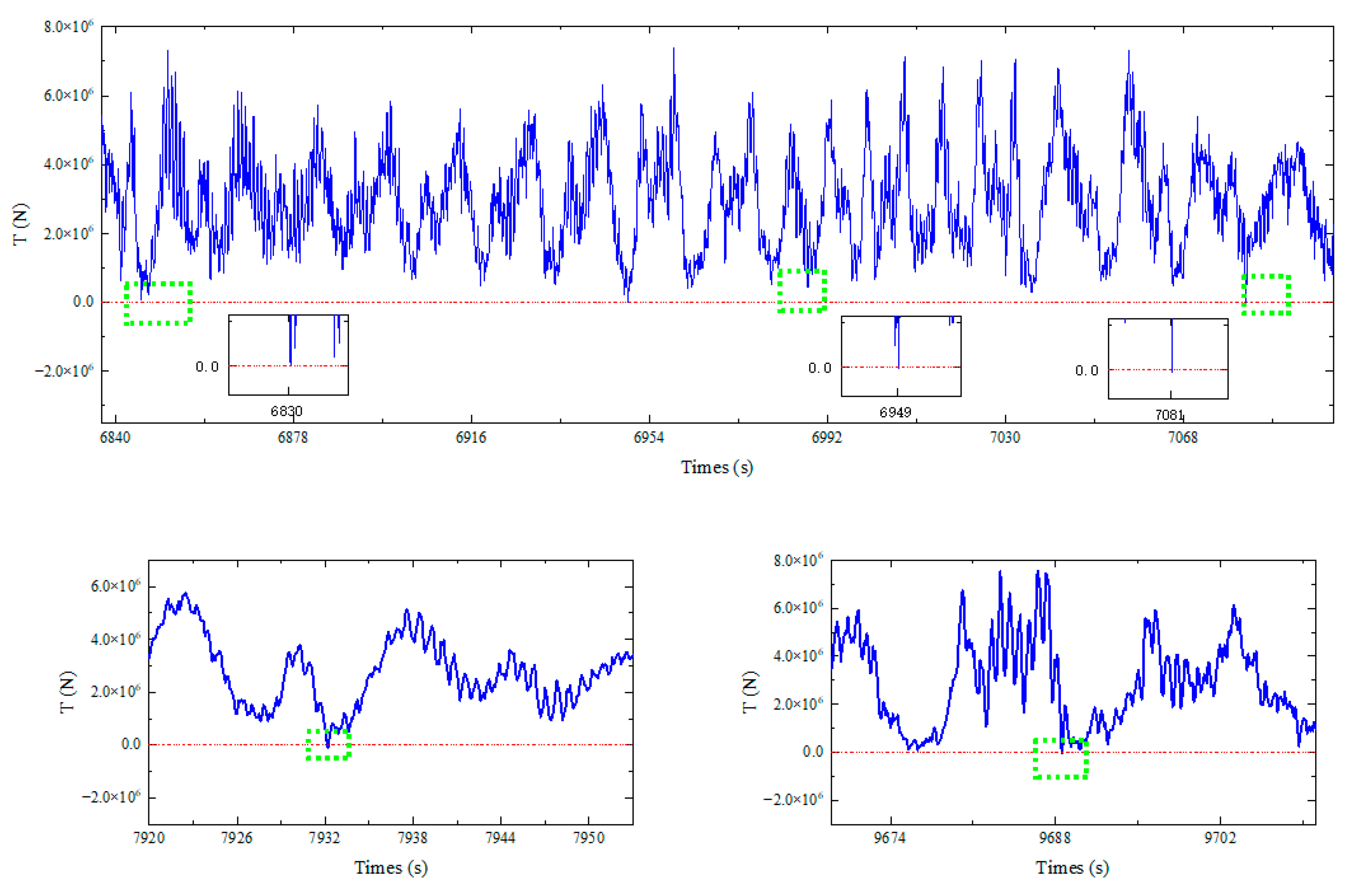Click the 7938 tick label in the bottom-left plot
Viewport: 1350px width, 896px height.
click(412, 838)
